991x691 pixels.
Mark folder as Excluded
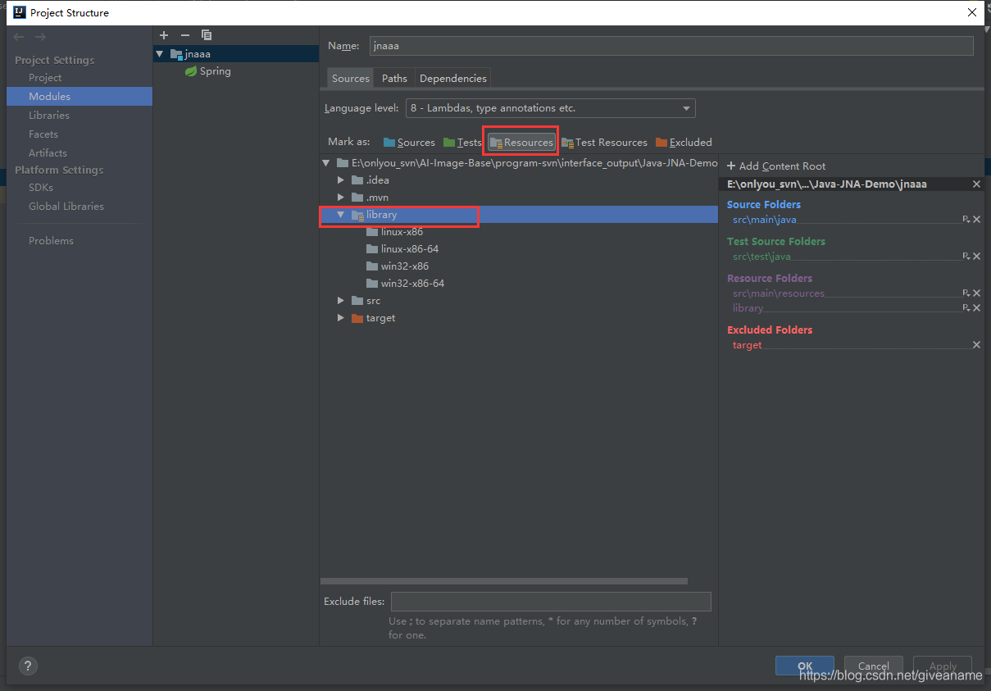click(x=684, y=143)
